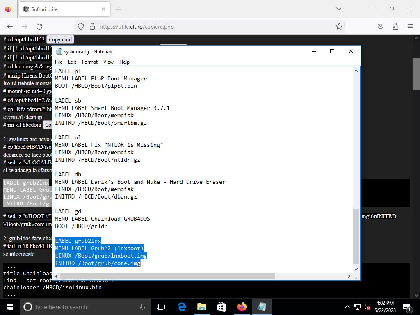Viewport: 420px width, 315px height.
Task: Click Notepad's vertical scroll down arrow
Action: tap(356, 269)
